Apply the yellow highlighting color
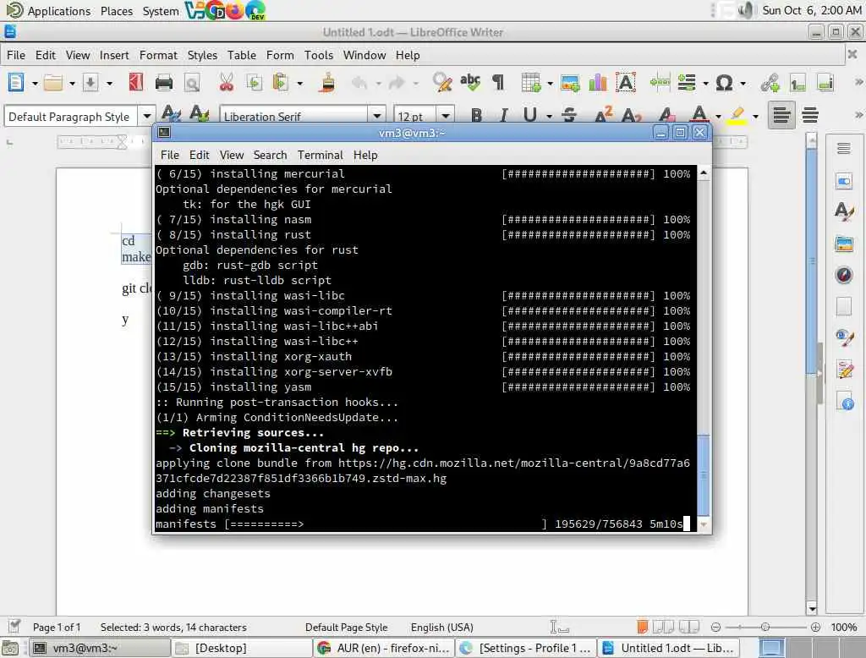 pyautogui.click(x=737, y=116)
